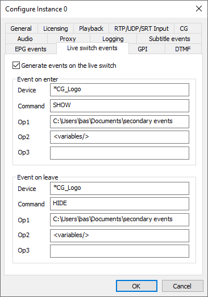This screenshot has height=297, width=208.
Task: Switch to the DTMF tab
Action: [x=183, y=49]
